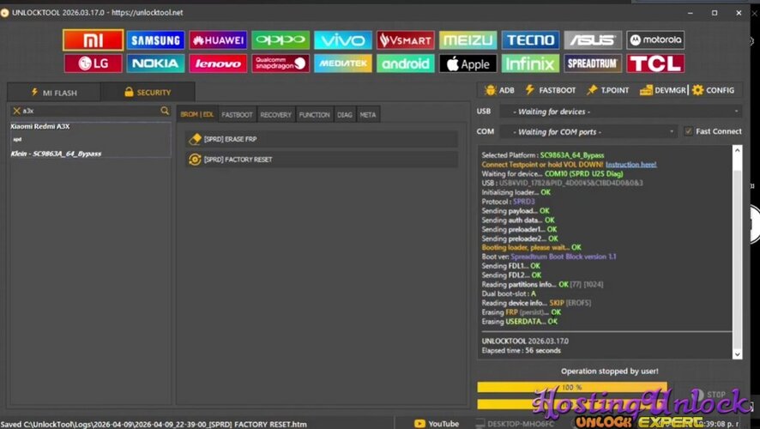Clear the a3x search text
Screen dimensions: 760x429
(16, 111)
